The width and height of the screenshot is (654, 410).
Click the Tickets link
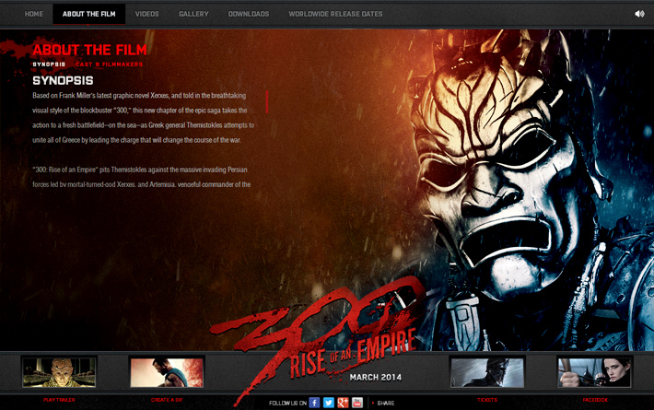[487, 400]
